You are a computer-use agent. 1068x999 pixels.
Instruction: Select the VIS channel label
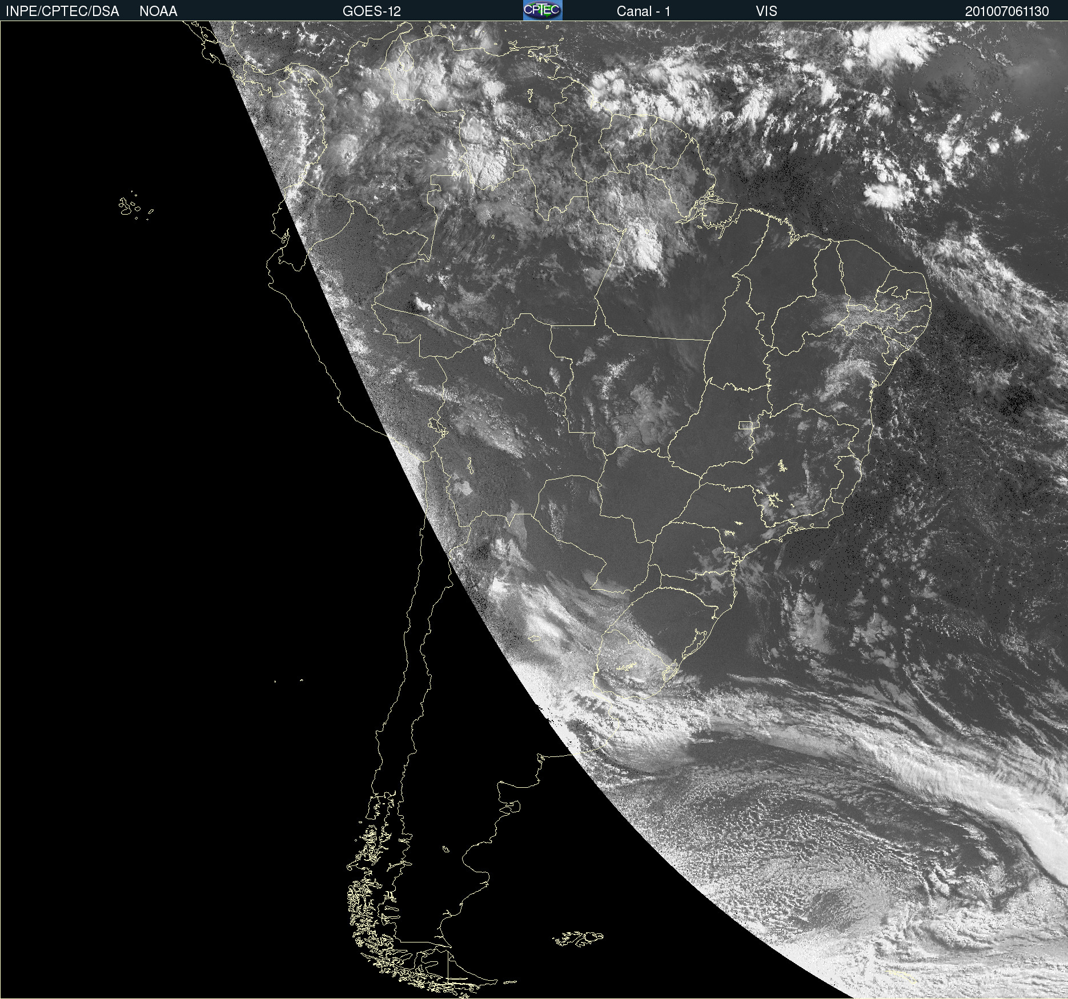(766, 11)
